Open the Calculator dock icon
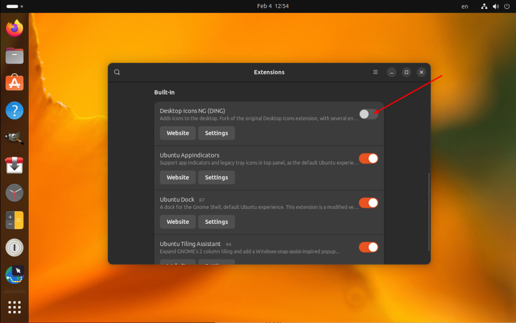This screenshot has height=323, width=516. [x=15, y=220]
